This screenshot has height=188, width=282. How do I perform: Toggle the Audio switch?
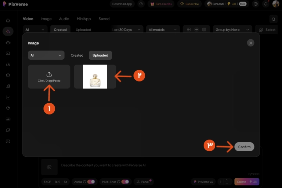91,182
